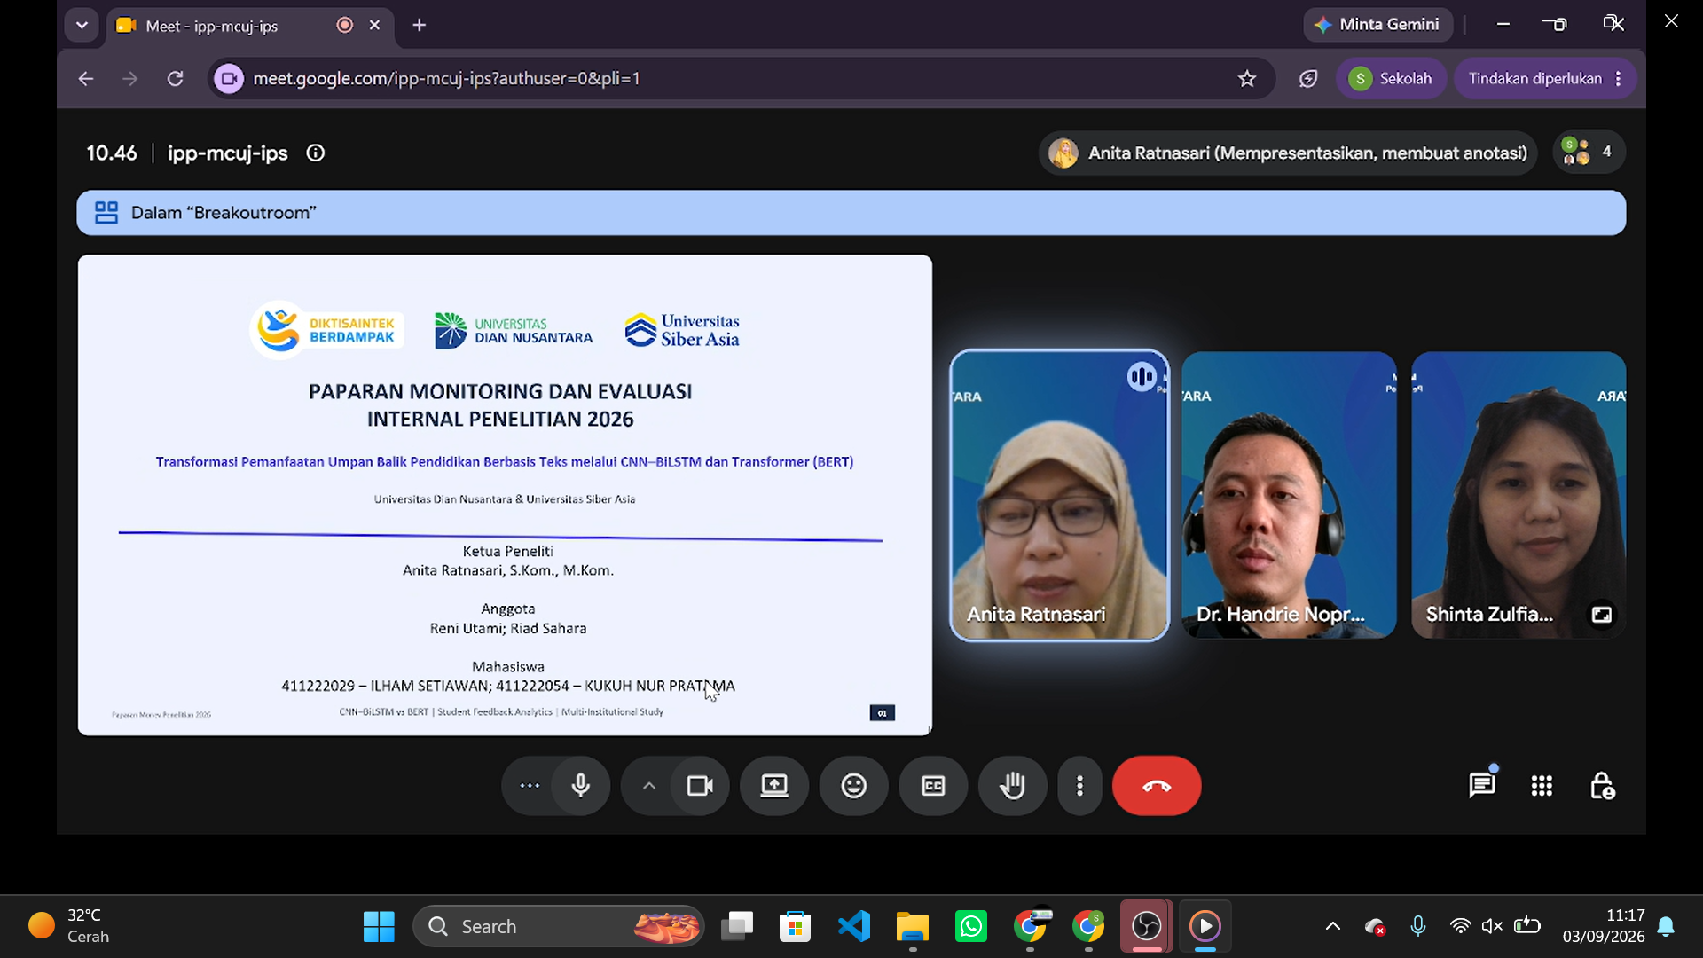Open WhatsApp from the taskbar
Viewport: 1703px width, 958px height.
coord(971,927)
